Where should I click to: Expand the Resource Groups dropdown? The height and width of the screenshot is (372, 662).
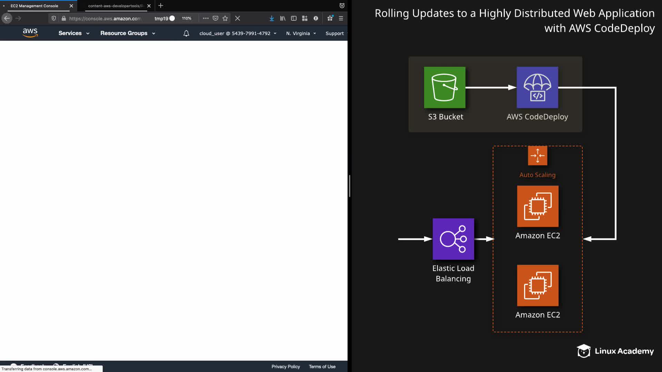click(128, 33)
